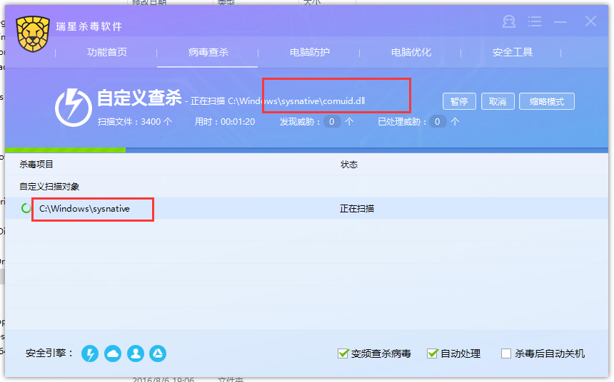Open the 安全工具 tab

tap(512, 53)
